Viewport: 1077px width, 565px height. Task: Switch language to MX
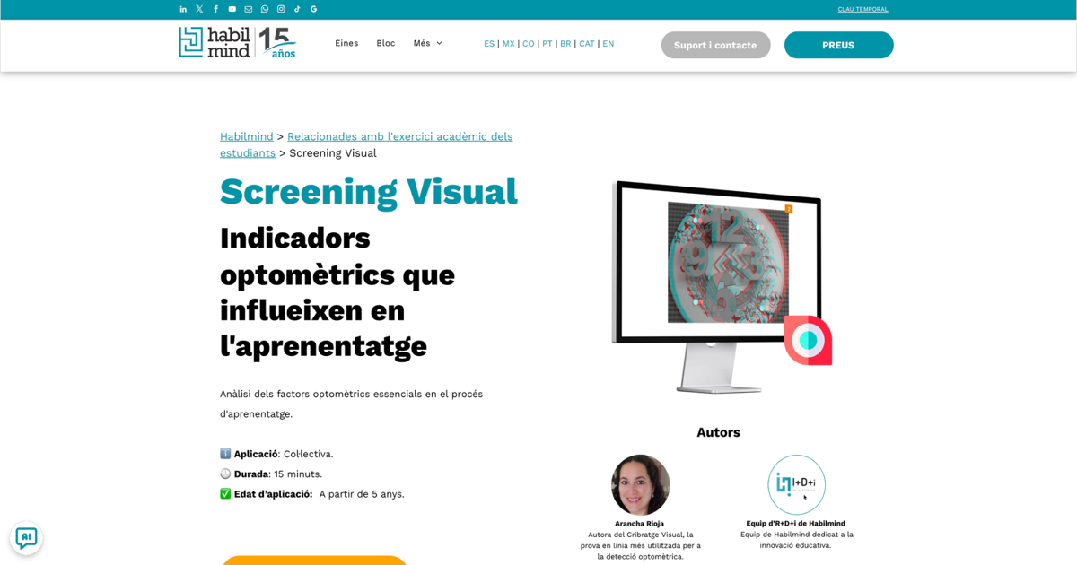click(x=509, y=43)
